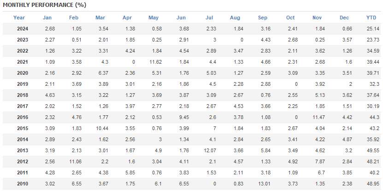Select the Jan column header
Viewport: 383px width, 191px height.
coord(47,18)
